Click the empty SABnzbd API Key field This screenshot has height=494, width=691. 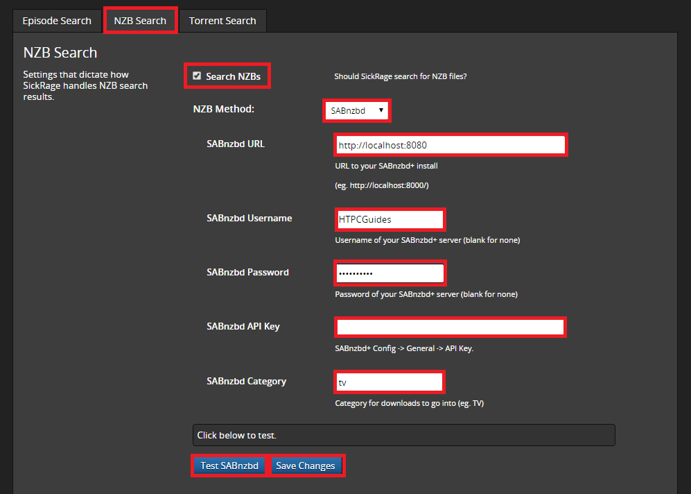click(450, 327)
